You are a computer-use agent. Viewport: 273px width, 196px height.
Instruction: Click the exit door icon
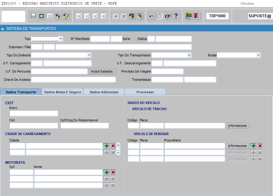[x=196, y=16]
